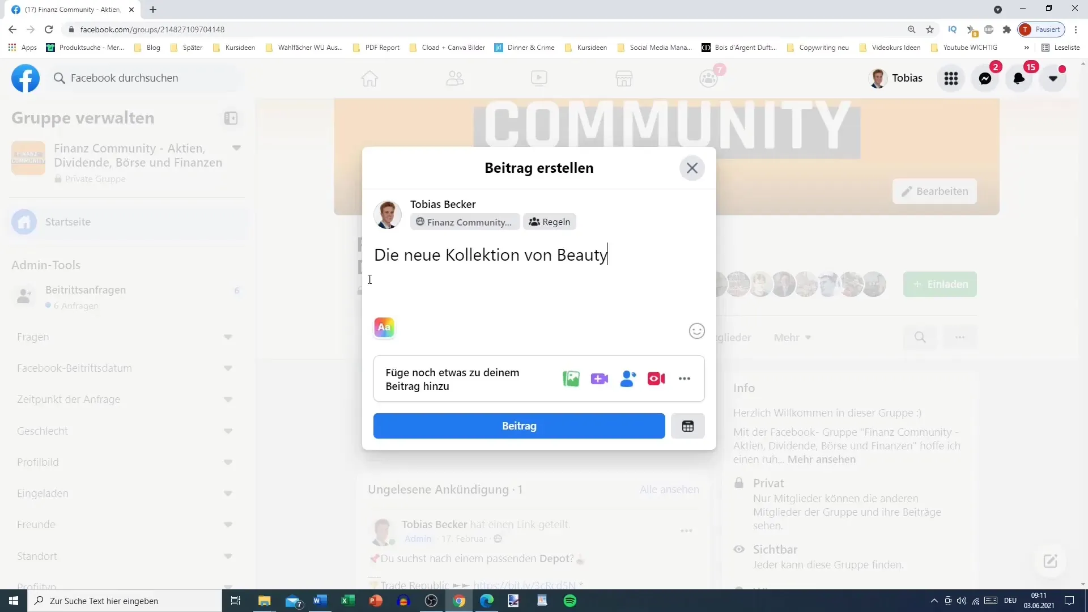
Task: Tag people with the blue person icon
Action: click(x=628, y=379)
